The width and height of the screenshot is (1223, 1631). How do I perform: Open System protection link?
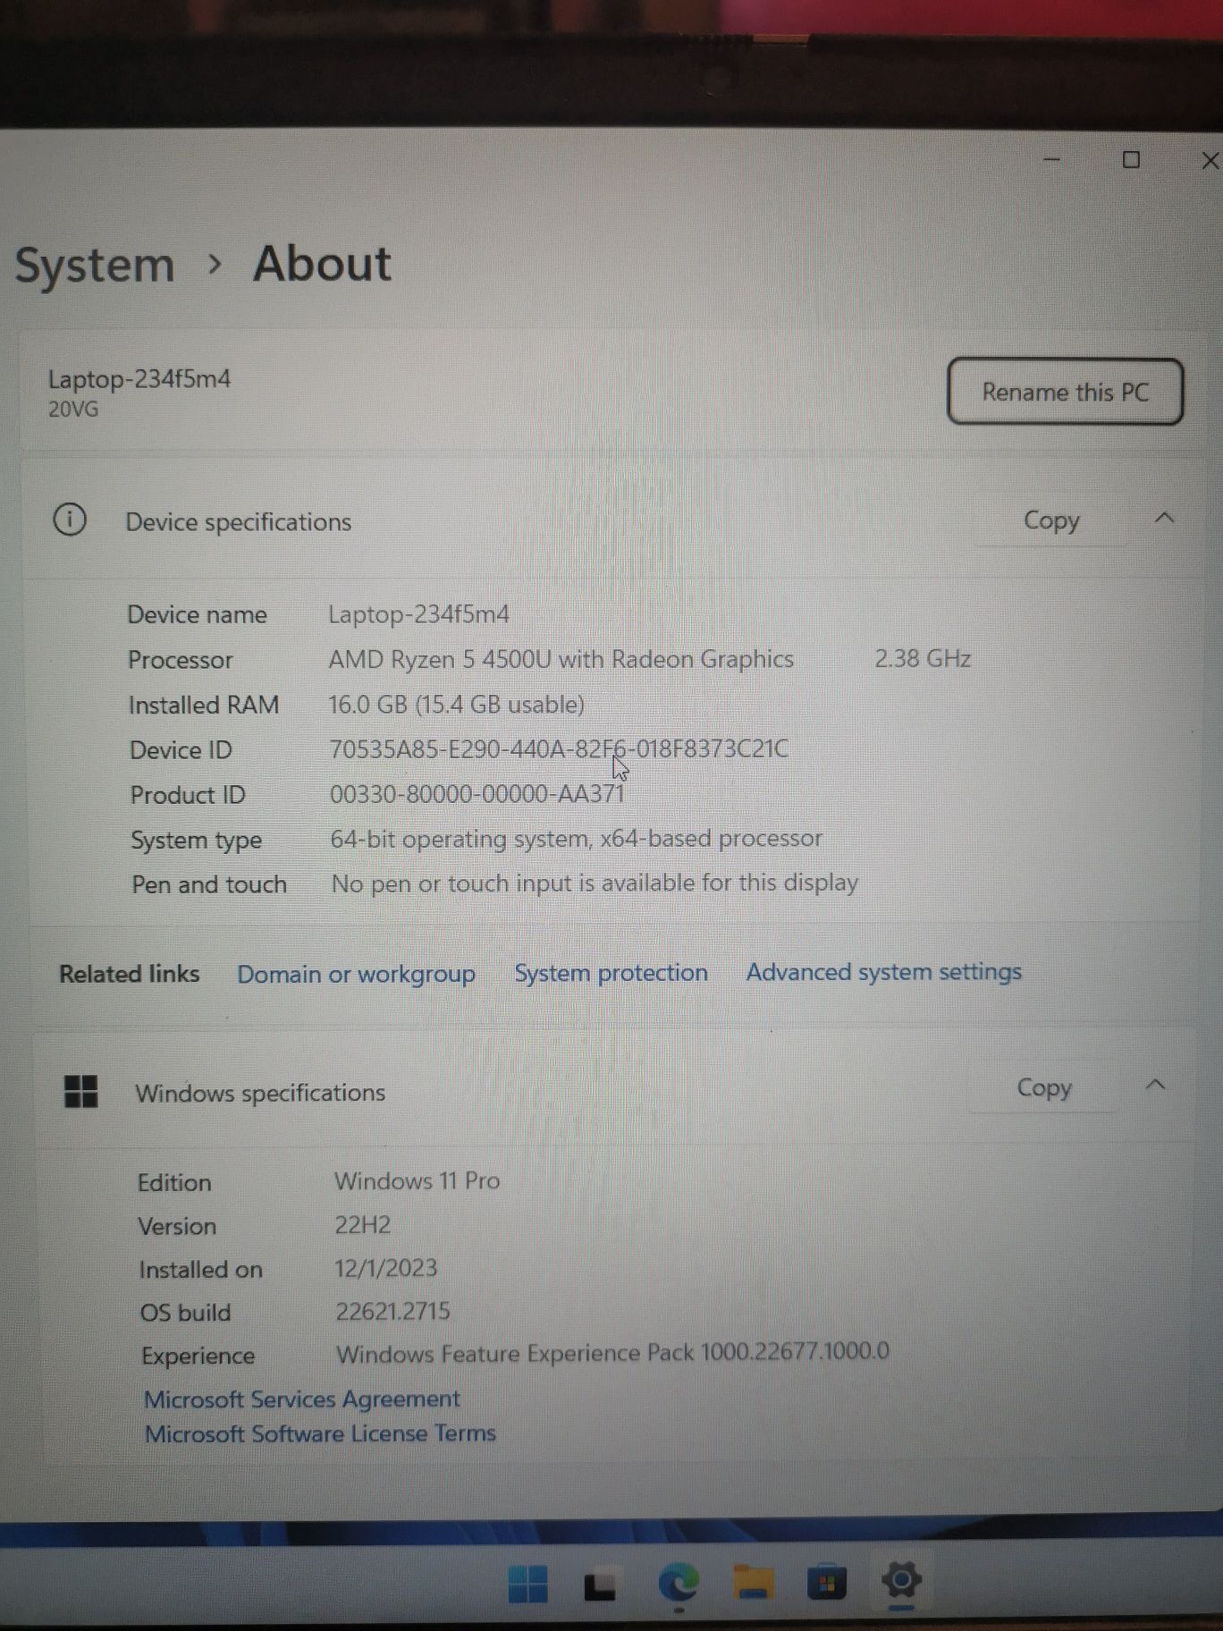[611, 973]
